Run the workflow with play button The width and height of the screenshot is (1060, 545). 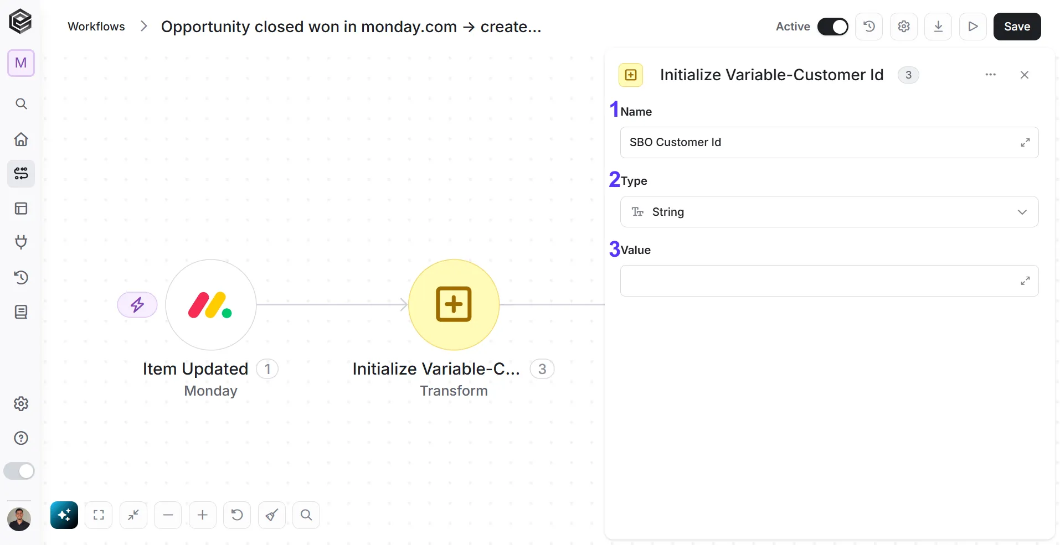pyautogui.click(x=973, y=27)
